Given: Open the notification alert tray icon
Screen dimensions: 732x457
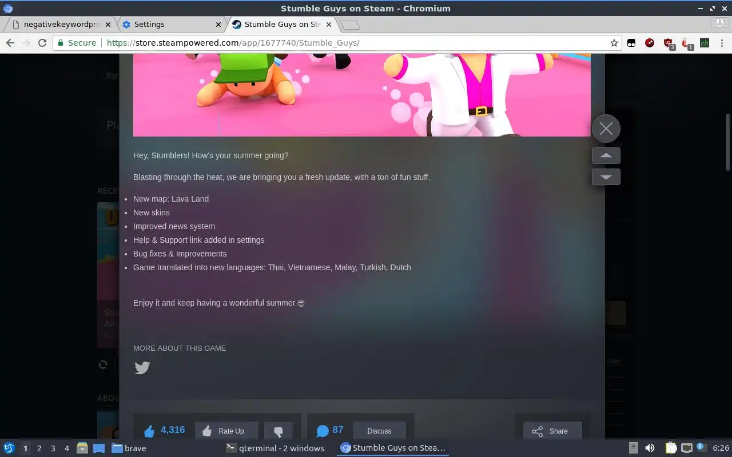Looking at the screenshot, I should (x=701, y=447).
